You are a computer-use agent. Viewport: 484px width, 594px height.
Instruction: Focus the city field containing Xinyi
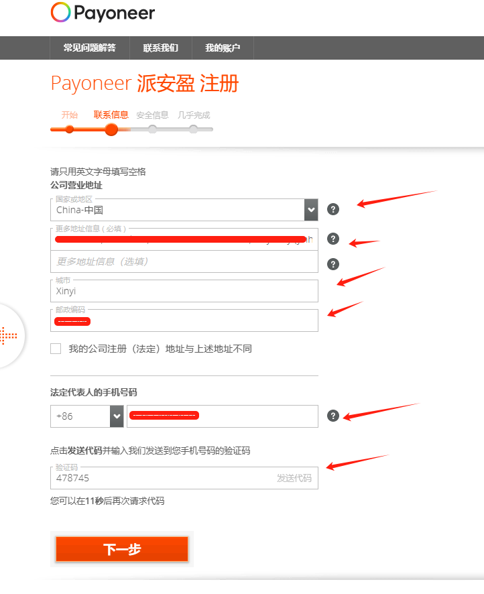[x=184, y=291]
